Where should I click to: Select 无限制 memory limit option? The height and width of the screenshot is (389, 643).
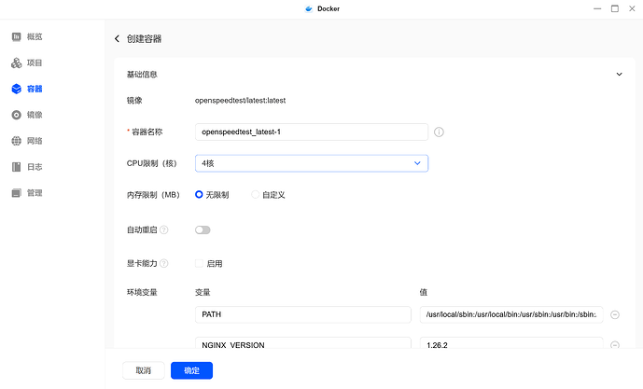pyautogui.click(x=199, y=194)
